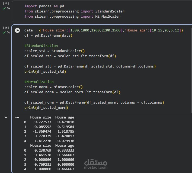Click output value 0.666667
192x173 pixels.
(x=66, y=155)
